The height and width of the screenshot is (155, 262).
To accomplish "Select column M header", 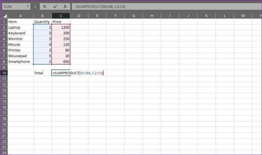I will (x=243, y=16).
